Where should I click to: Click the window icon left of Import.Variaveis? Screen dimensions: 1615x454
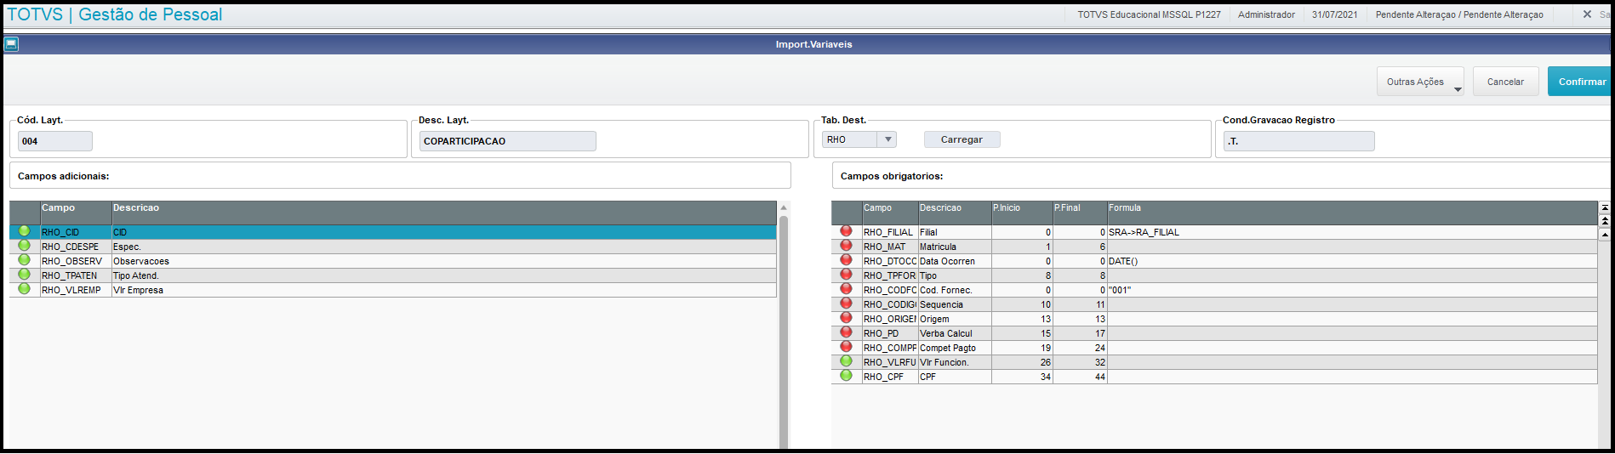click(x=11, y=44)
